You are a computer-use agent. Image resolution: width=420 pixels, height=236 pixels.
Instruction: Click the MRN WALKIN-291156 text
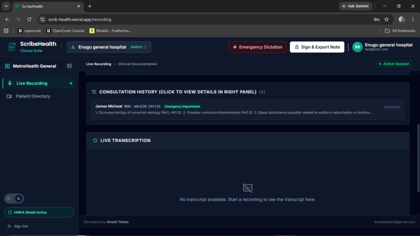point(142,107)
